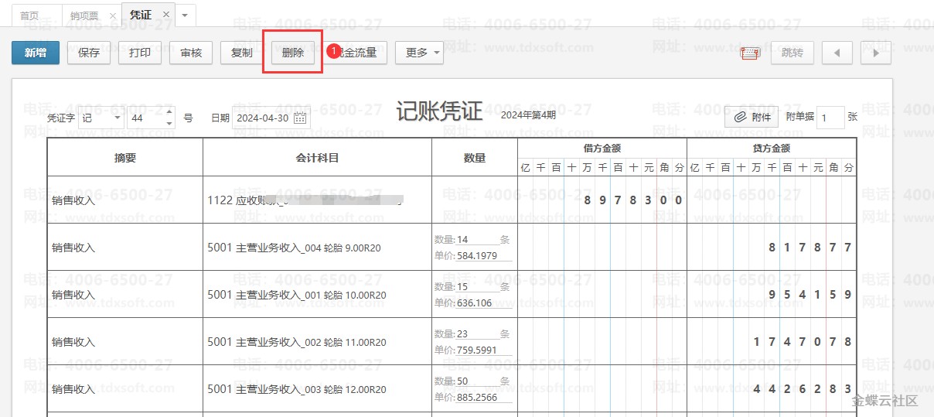This screenshot has width=934, height=417.
Task: Click the 审核 button
Action: click(191, 53)
